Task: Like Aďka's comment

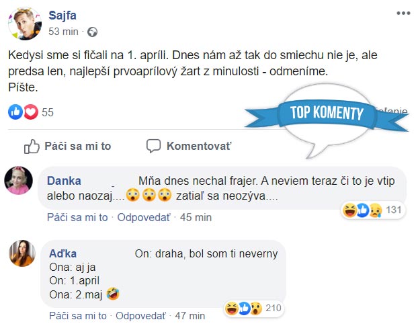Action: [77, 315]
